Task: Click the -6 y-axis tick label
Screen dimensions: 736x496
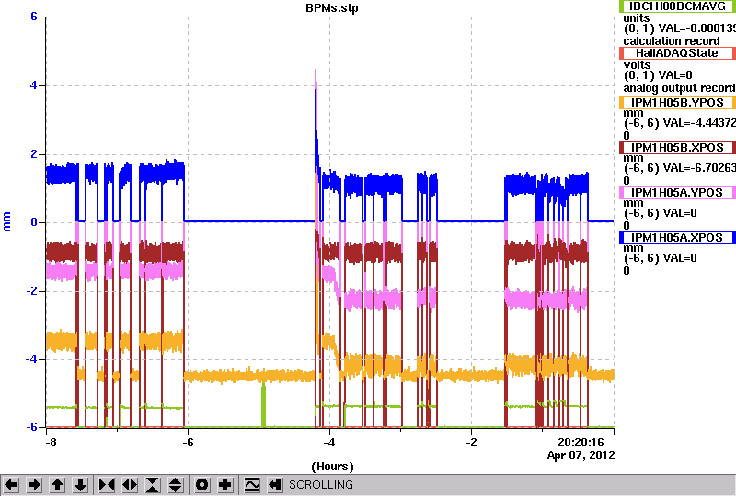Action: tap(32, 427)
